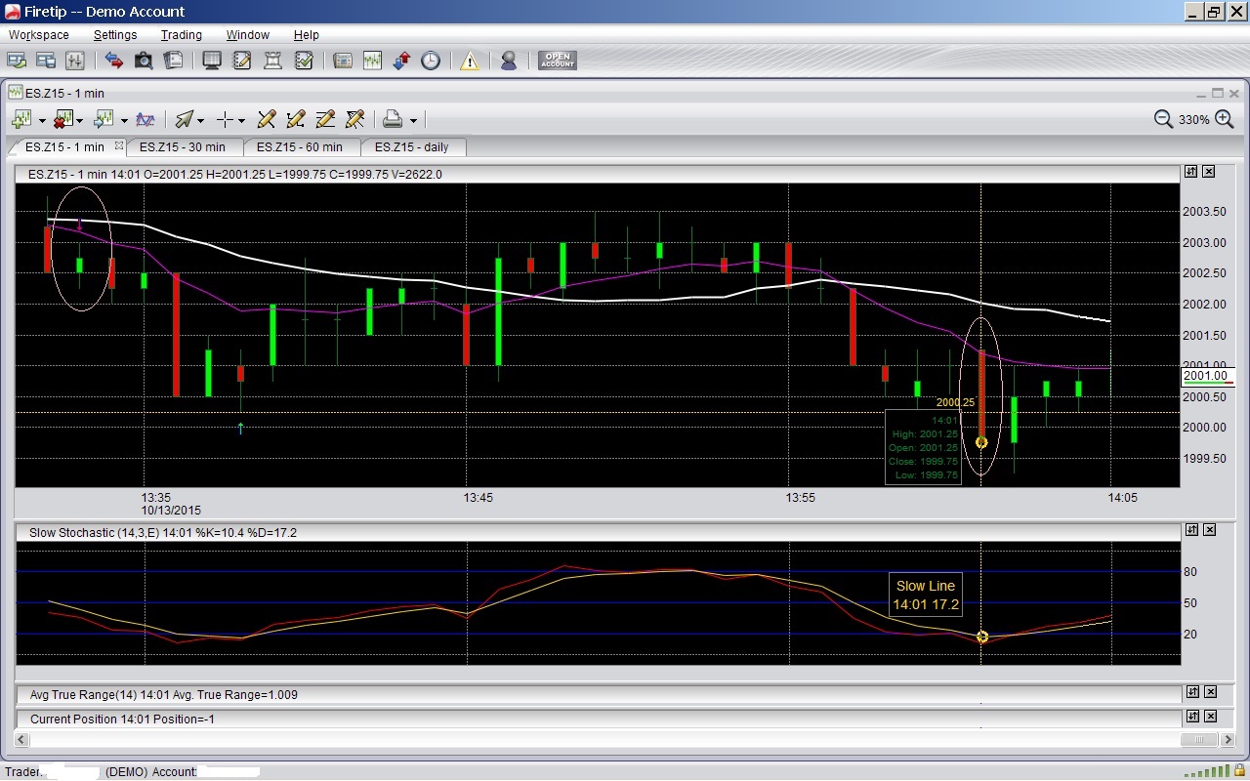Expand the remove study dropdown arrow
This screenshot has height=781, width=1250.
click(80, 120)
